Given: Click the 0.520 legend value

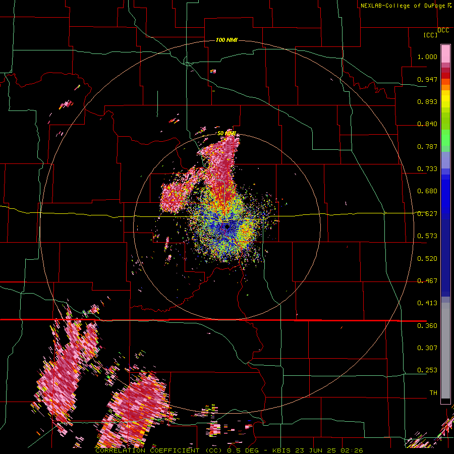Looking at the screenshot, I should pyautogui.click(x=427, y=259).
